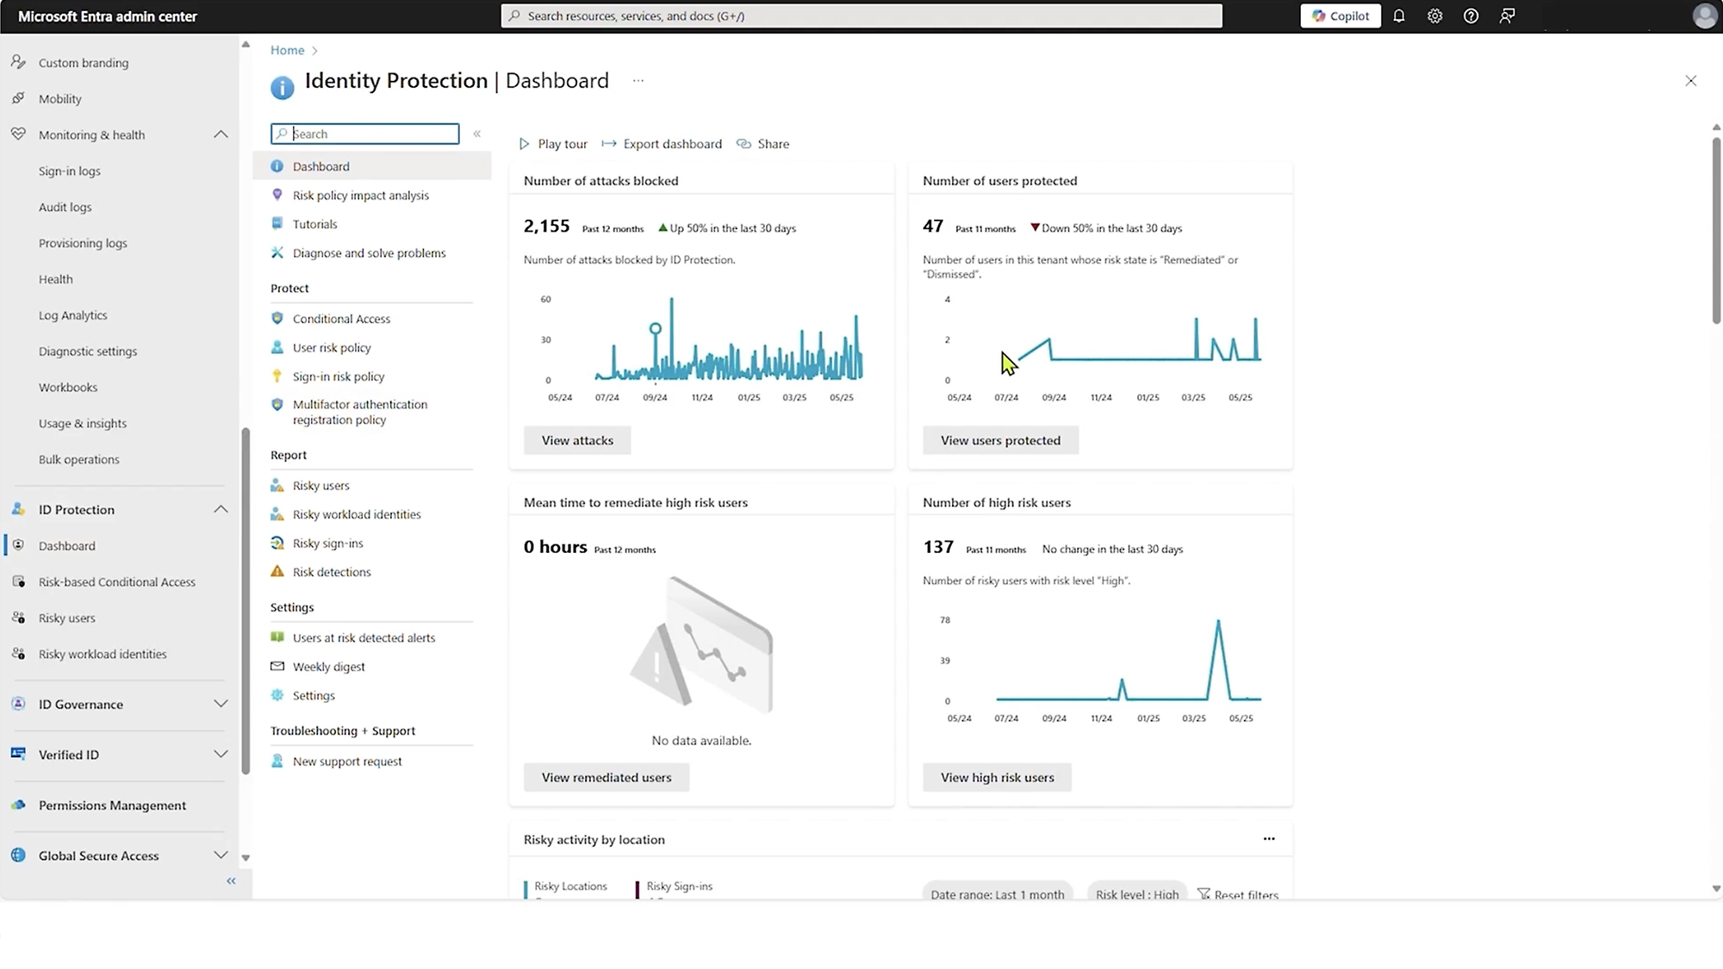Click Reset filters on location card

coord(1237,894)
